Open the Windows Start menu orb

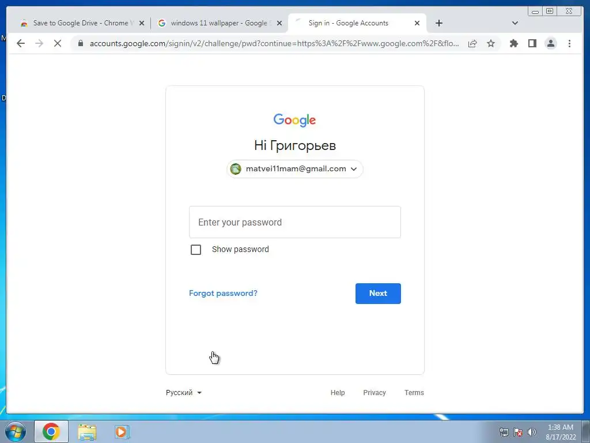click(x=16, y=431)
